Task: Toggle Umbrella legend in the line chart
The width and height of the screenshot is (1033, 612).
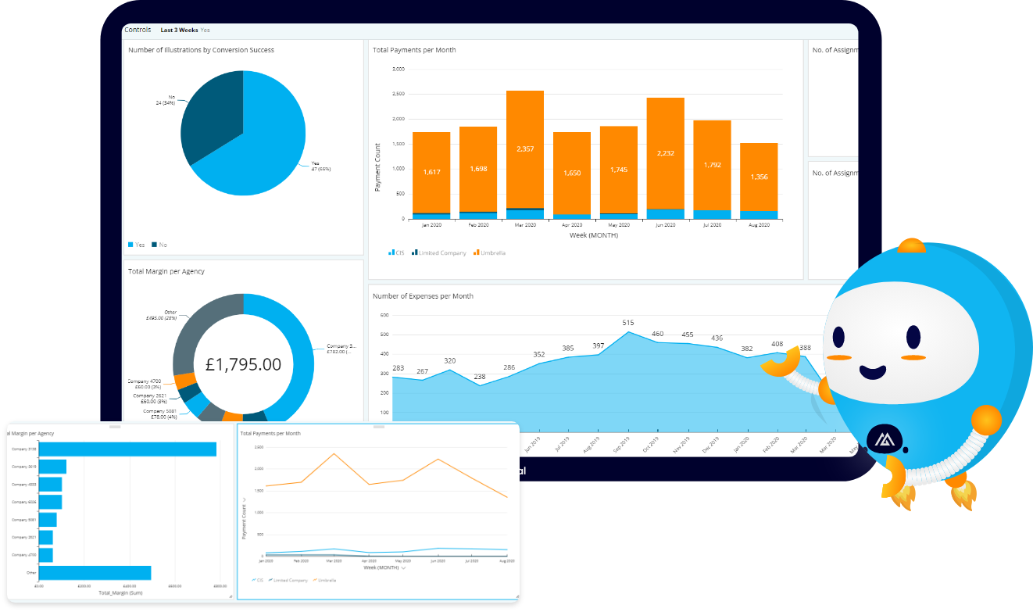Action: click(325, 580)
